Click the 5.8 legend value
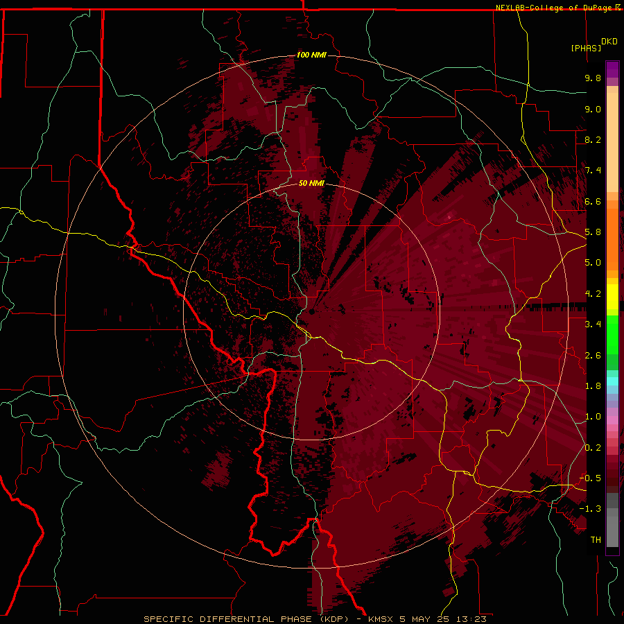Viewport: 624px width, 624px height. coord(593,232)
